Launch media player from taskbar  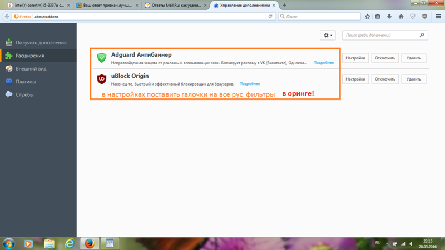coord(28,244)
